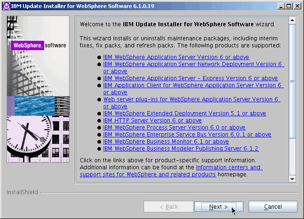Open WebSphere Business Monitor 6.1 link

tap(166, 142)
